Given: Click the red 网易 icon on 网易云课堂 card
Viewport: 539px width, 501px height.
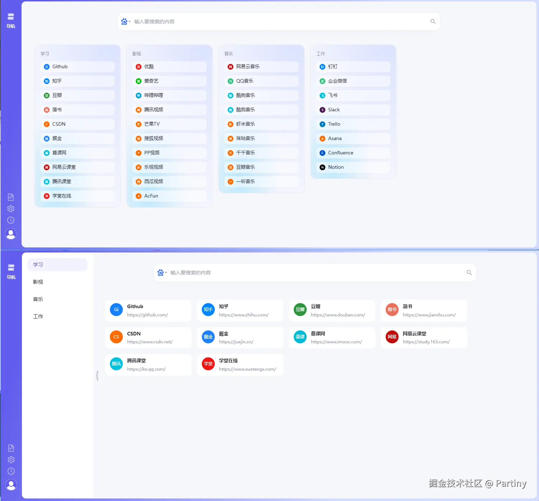Looking at the screenshot, I should click(x=392, y=337).
